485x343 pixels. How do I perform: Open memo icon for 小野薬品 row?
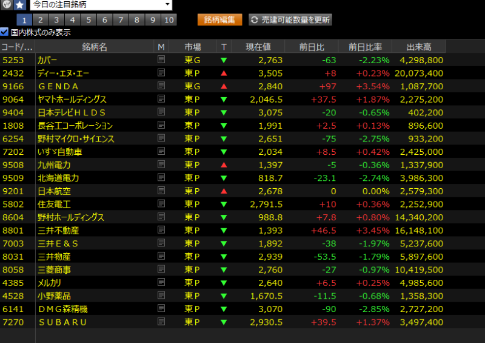pos(161,295)
